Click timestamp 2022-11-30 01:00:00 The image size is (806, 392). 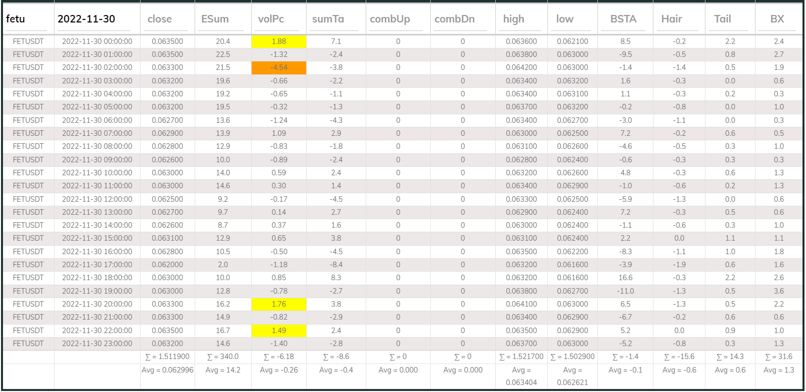tap(97, 54)
